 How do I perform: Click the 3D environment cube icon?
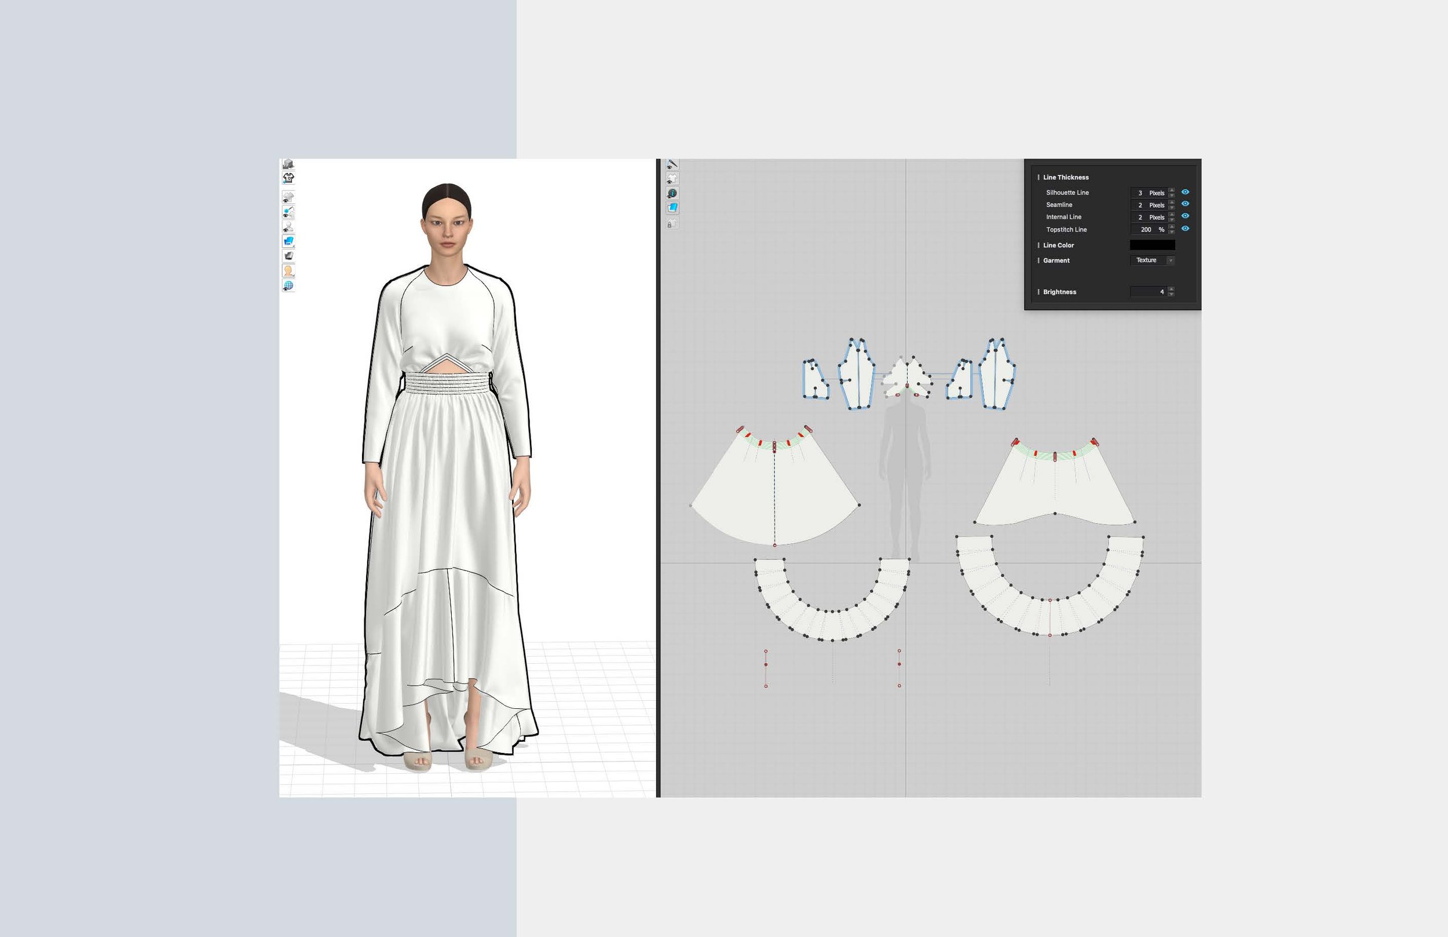point(288,164)
